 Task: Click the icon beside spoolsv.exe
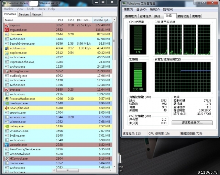[x=7, y=113]
